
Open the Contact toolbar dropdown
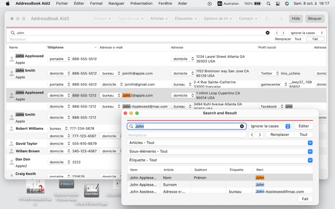(248, 18)
